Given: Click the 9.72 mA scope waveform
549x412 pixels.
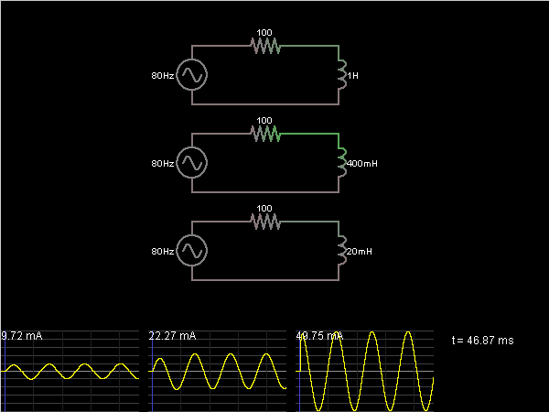Looking at the screenshot, I should [70, 372].
